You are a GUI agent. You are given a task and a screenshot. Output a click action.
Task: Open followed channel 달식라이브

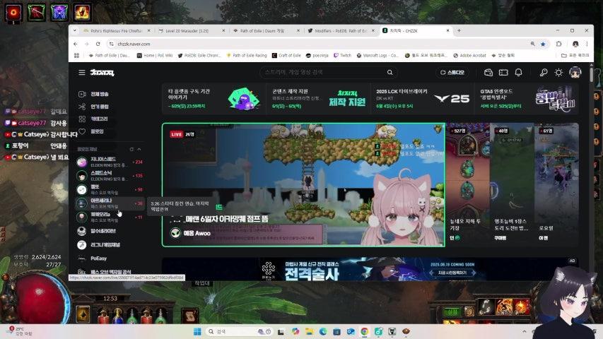pos(109,231)
